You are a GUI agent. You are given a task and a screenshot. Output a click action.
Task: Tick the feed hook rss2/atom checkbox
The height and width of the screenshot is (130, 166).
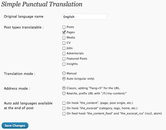64,114
